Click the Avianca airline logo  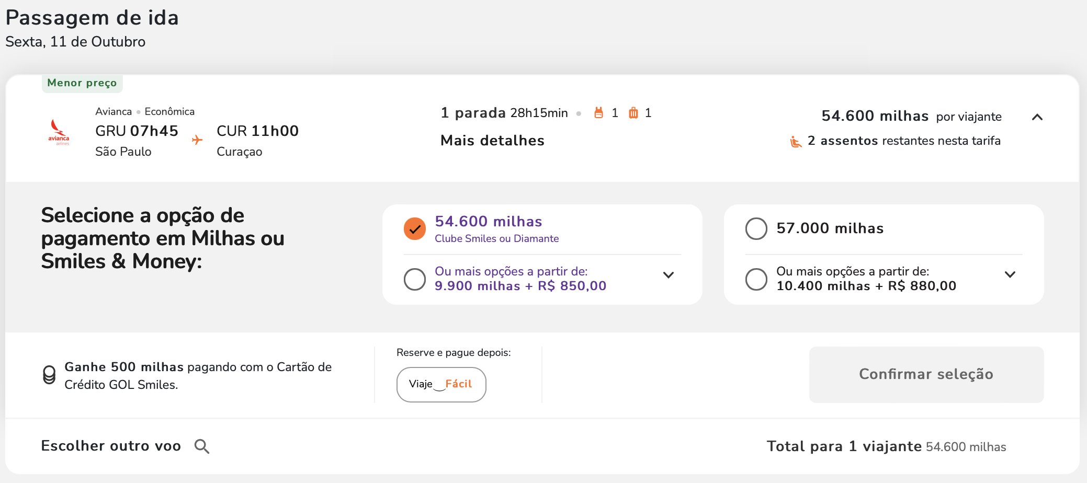pos(59,132)
